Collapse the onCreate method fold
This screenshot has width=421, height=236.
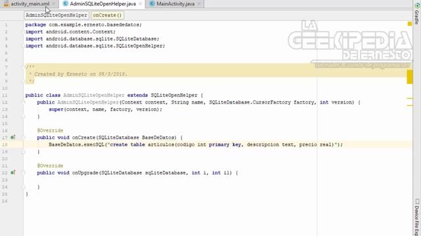[24, 138]
